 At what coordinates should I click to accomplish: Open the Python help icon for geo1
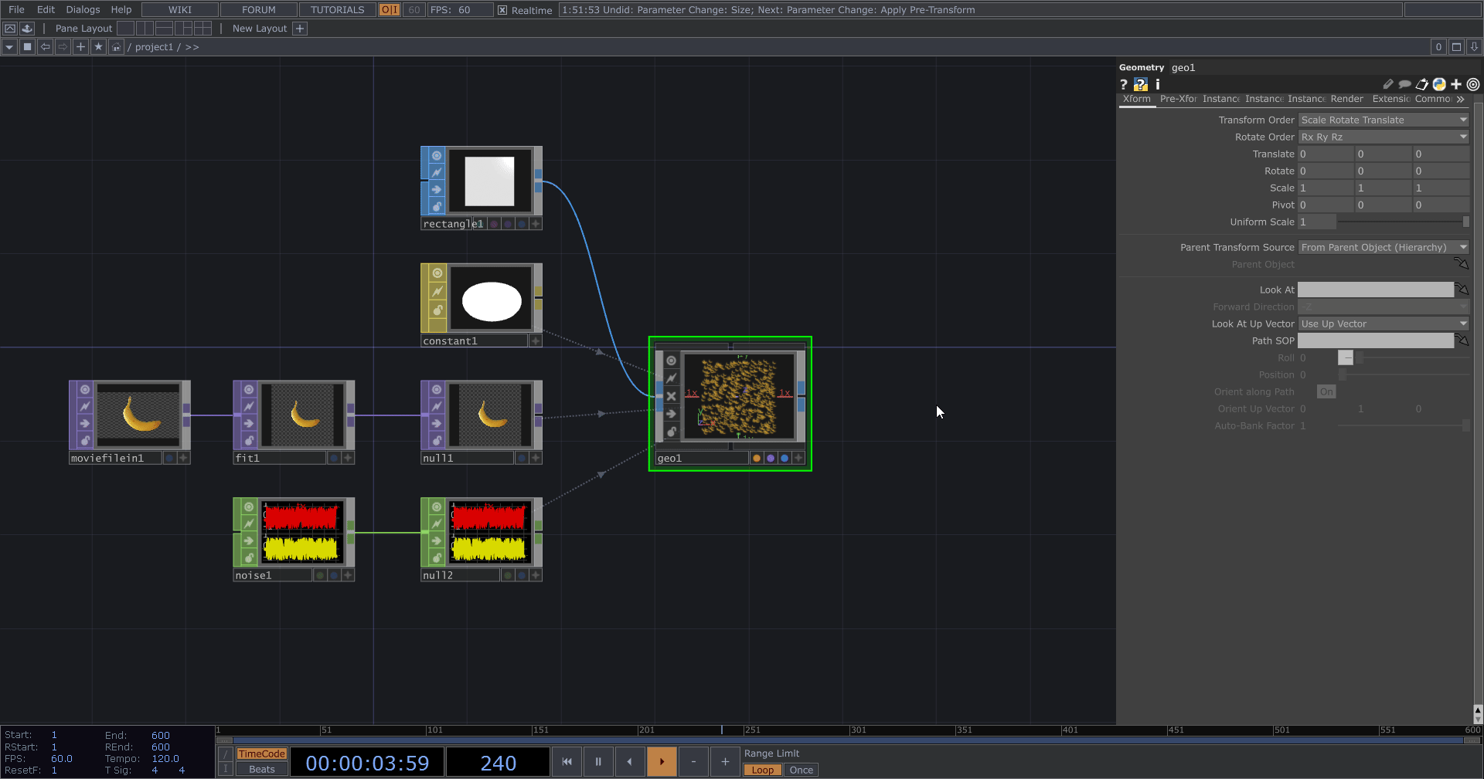click(x=1141, y=85)
